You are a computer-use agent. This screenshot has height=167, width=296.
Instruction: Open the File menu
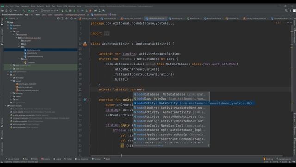coord(7,6)
